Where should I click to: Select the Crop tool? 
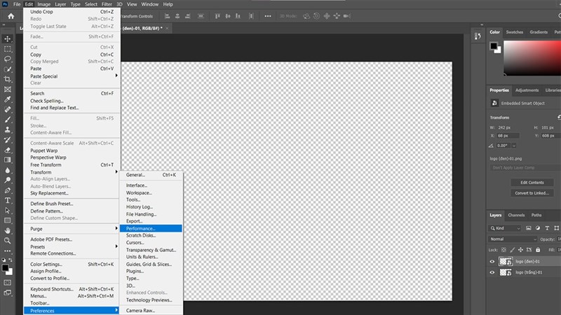[8, 79]
